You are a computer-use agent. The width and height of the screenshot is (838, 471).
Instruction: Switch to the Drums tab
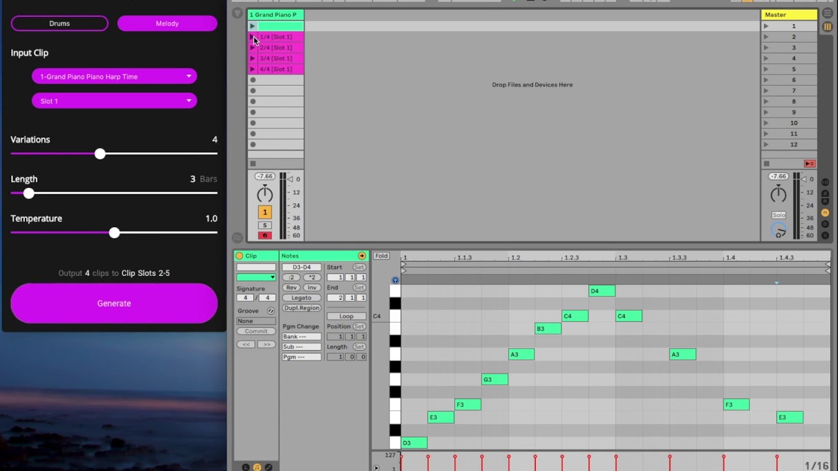(x=60, y=24)
